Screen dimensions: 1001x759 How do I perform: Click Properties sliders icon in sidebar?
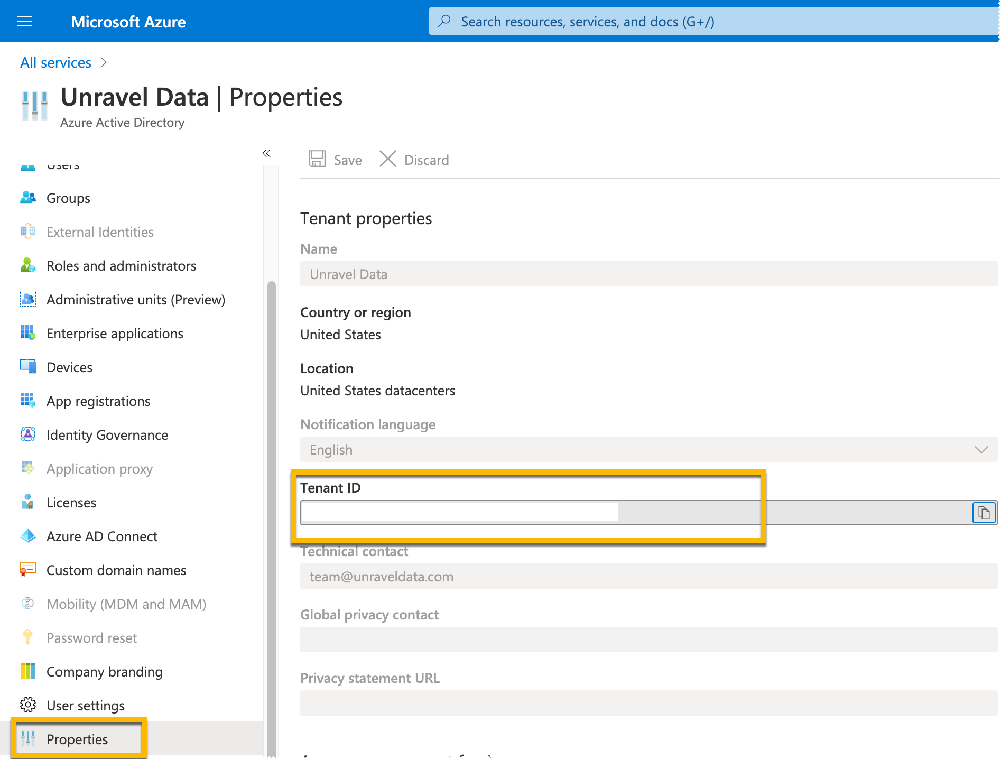[28, 739]
